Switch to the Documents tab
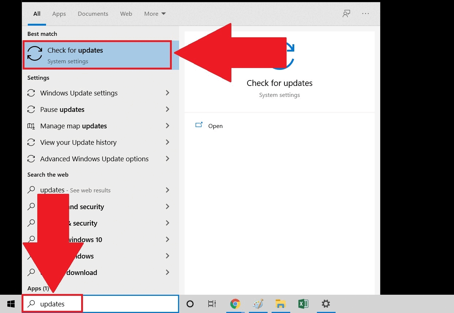Viewport: 454px width, 313px height. (x=93, y=14)
